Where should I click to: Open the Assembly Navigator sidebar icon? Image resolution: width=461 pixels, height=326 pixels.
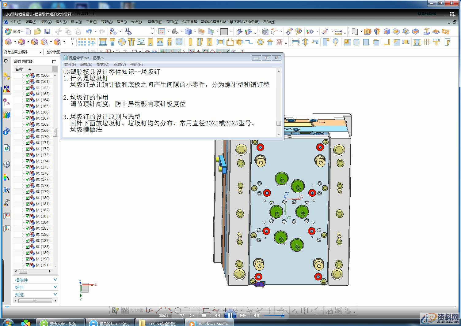point(7,76)
